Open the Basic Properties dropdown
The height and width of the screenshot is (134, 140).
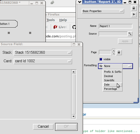[x=103, y=11]
